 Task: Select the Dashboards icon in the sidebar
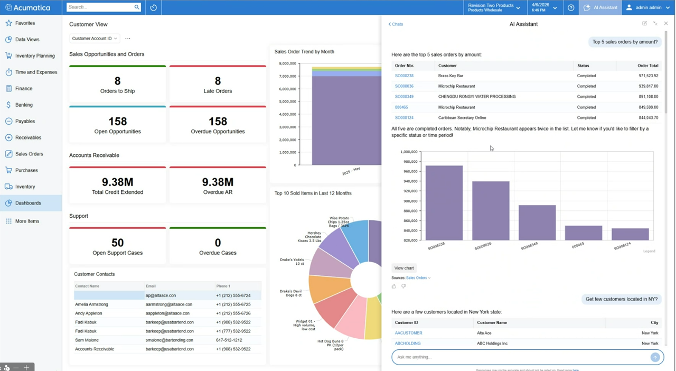[10, 203]
